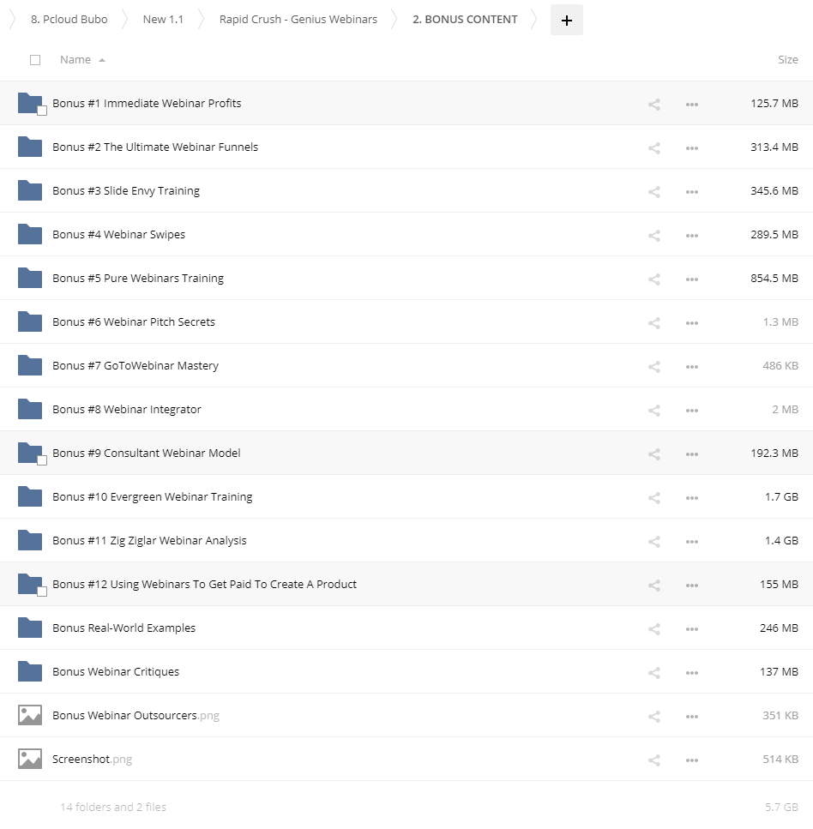Image resolution: width=813 pixels, height=829 pixels.
Task: Sort by Name using the column arrow
Action: coord(102,60)
